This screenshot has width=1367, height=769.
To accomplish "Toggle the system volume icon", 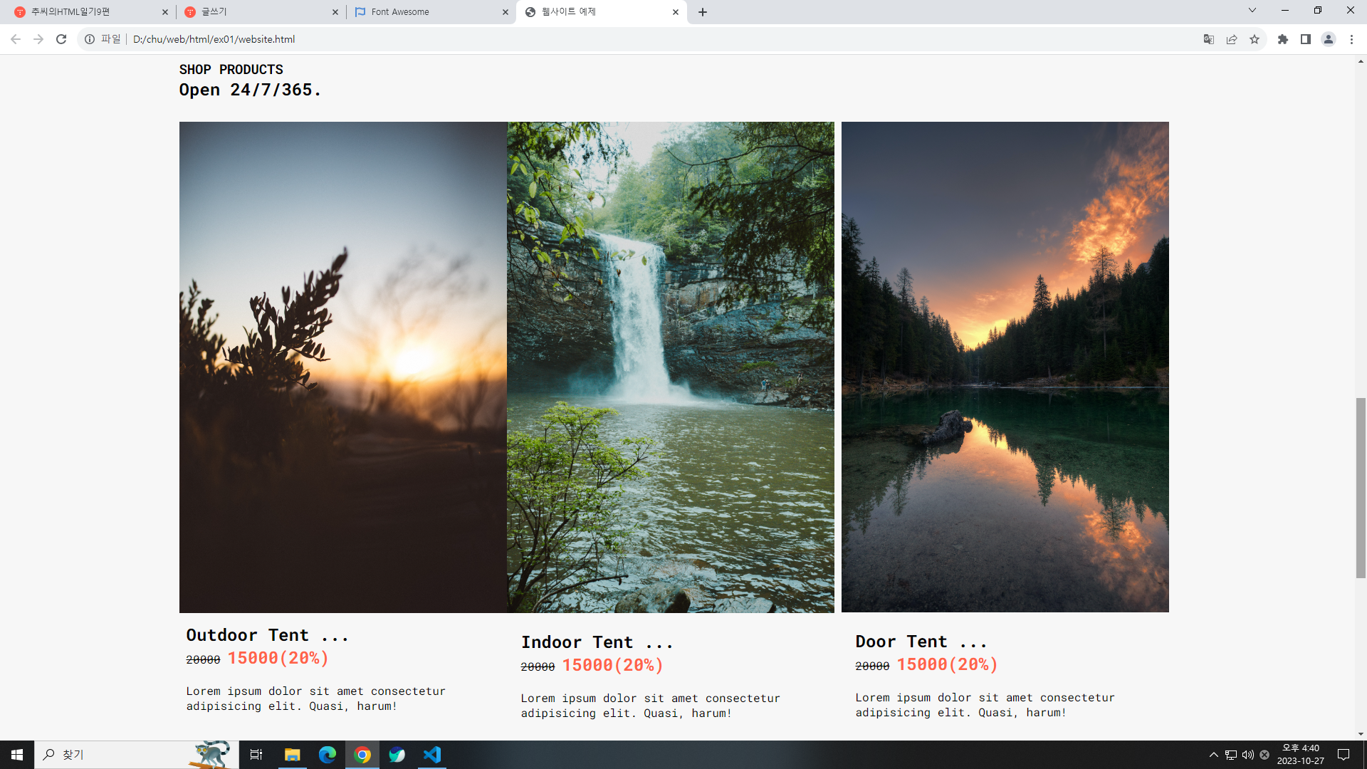I will (1247, 755).
